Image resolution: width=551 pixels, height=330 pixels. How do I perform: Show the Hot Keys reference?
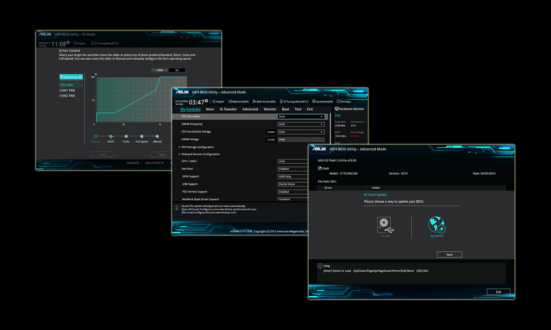[345, 102]
